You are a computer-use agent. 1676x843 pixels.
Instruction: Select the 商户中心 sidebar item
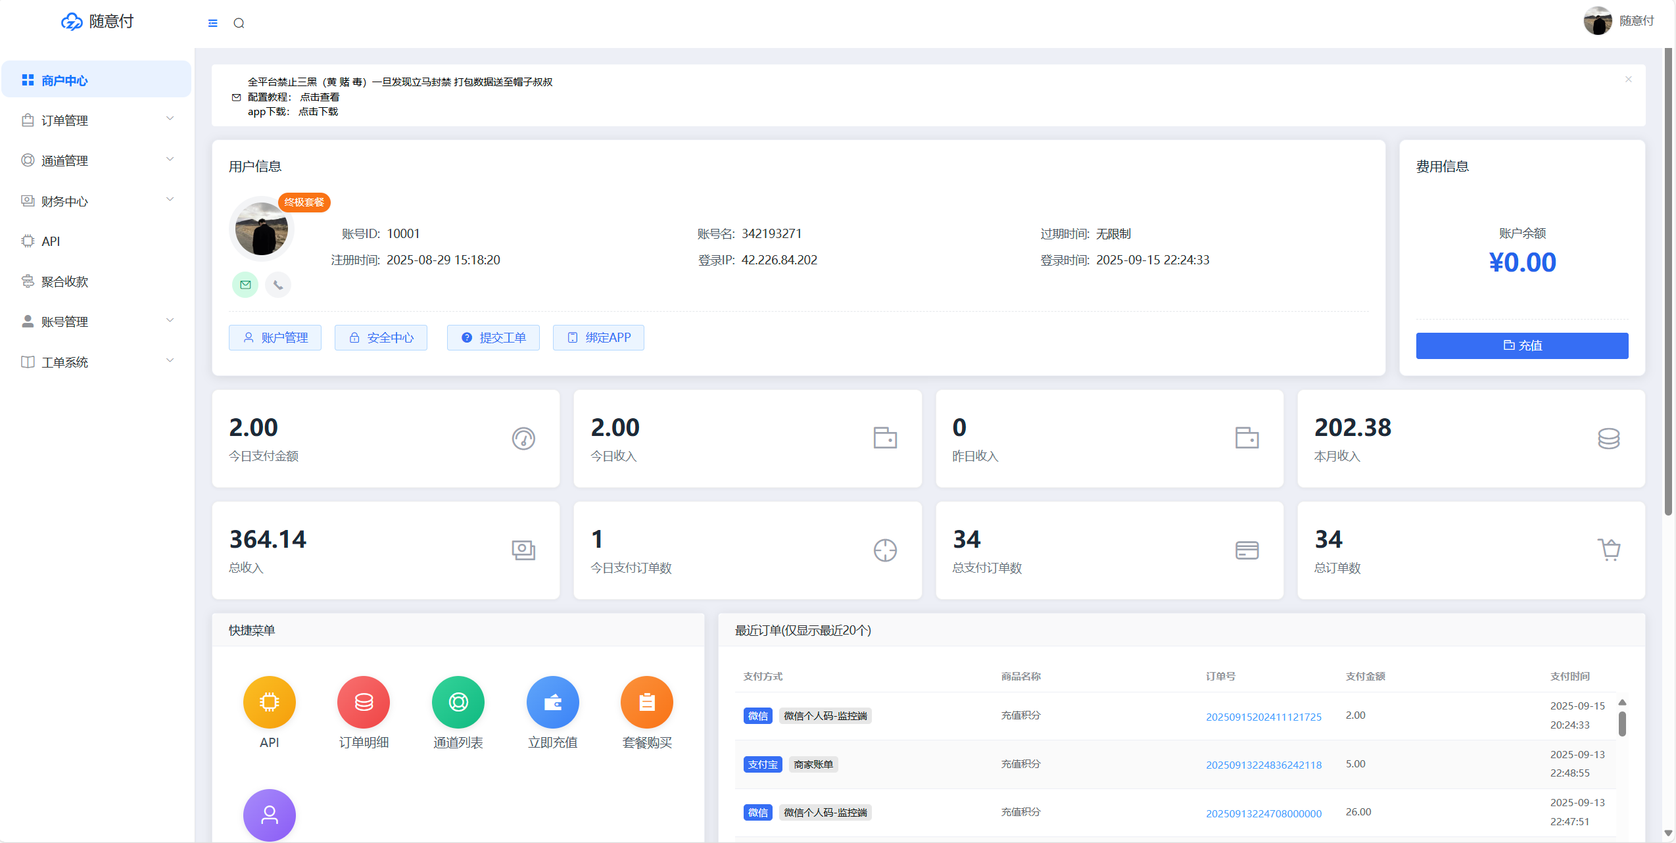[64, 80]
